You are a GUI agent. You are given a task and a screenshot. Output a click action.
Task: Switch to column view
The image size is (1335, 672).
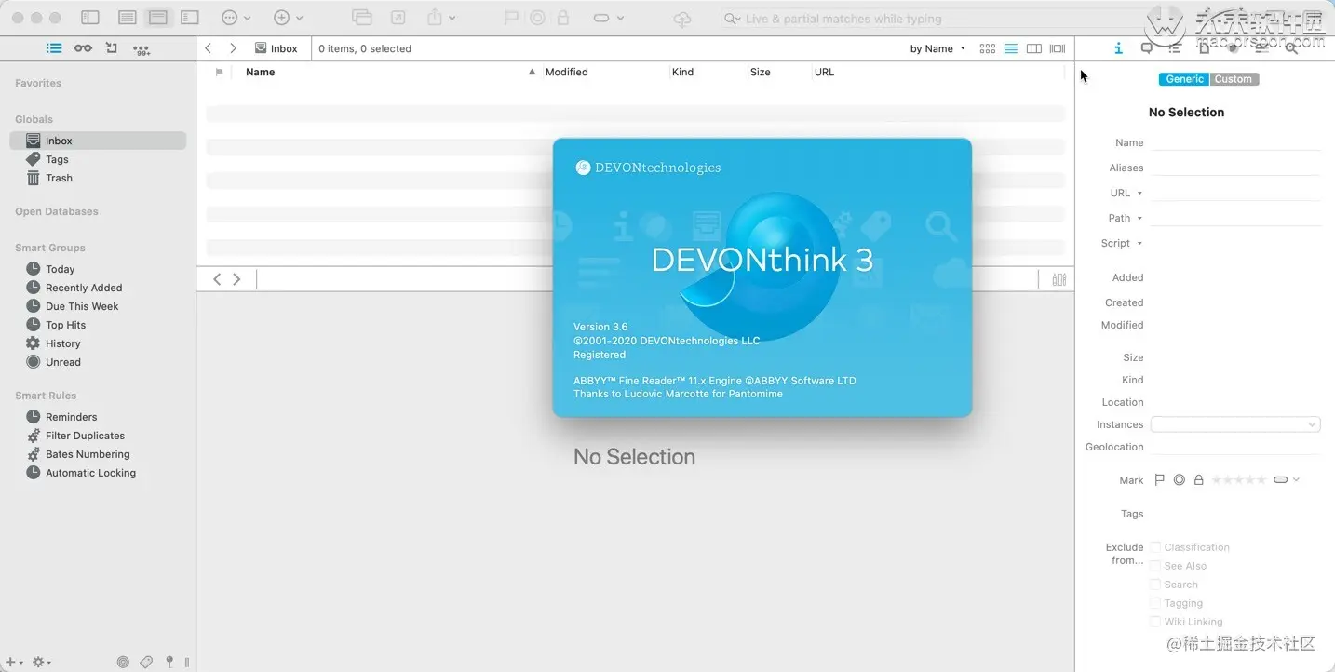[1034, 48]
